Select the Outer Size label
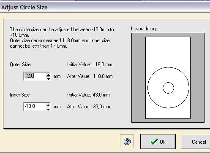 pos(20,64)
